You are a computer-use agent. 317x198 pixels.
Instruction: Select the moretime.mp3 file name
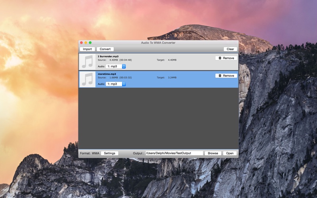107,74
